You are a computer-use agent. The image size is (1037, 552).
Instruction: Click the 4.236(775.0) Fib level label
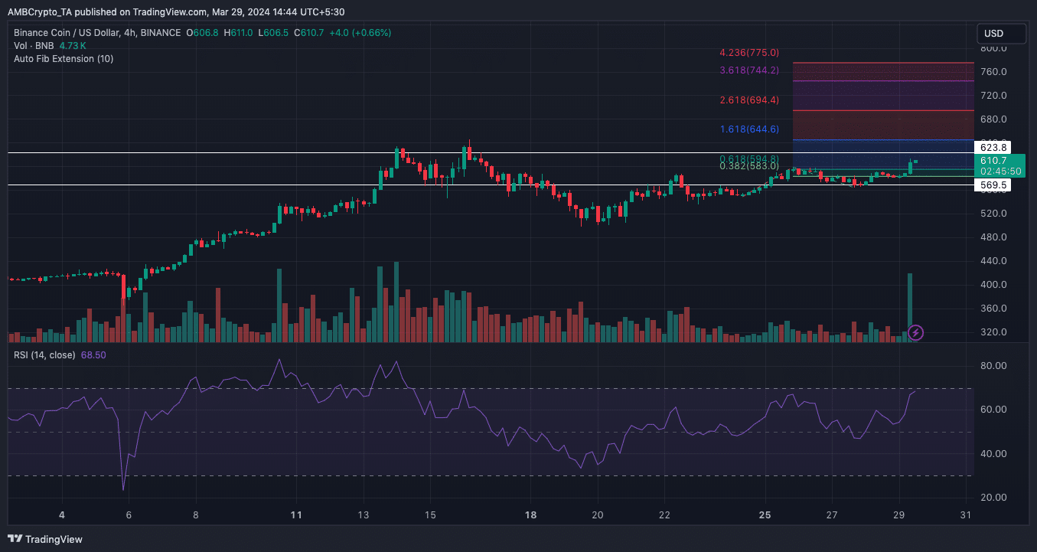tap(749, 53)
